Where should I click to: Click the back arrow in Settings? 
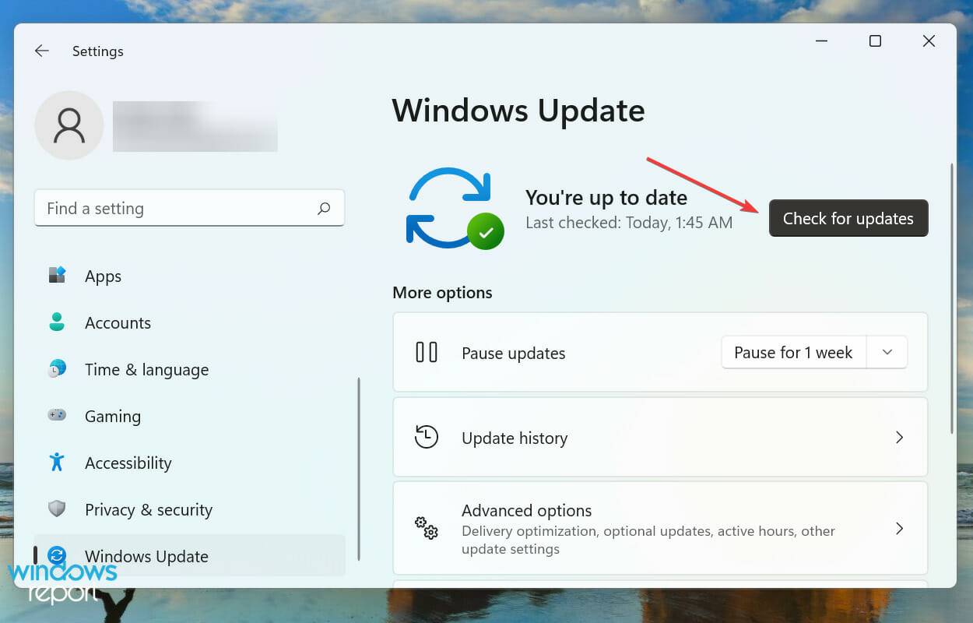coord(41,51)
